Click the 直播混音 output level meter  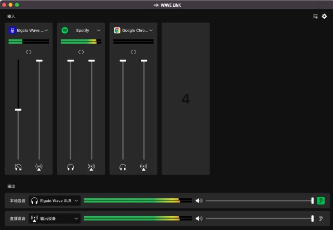pyautogui.click(x=138, y=219)
